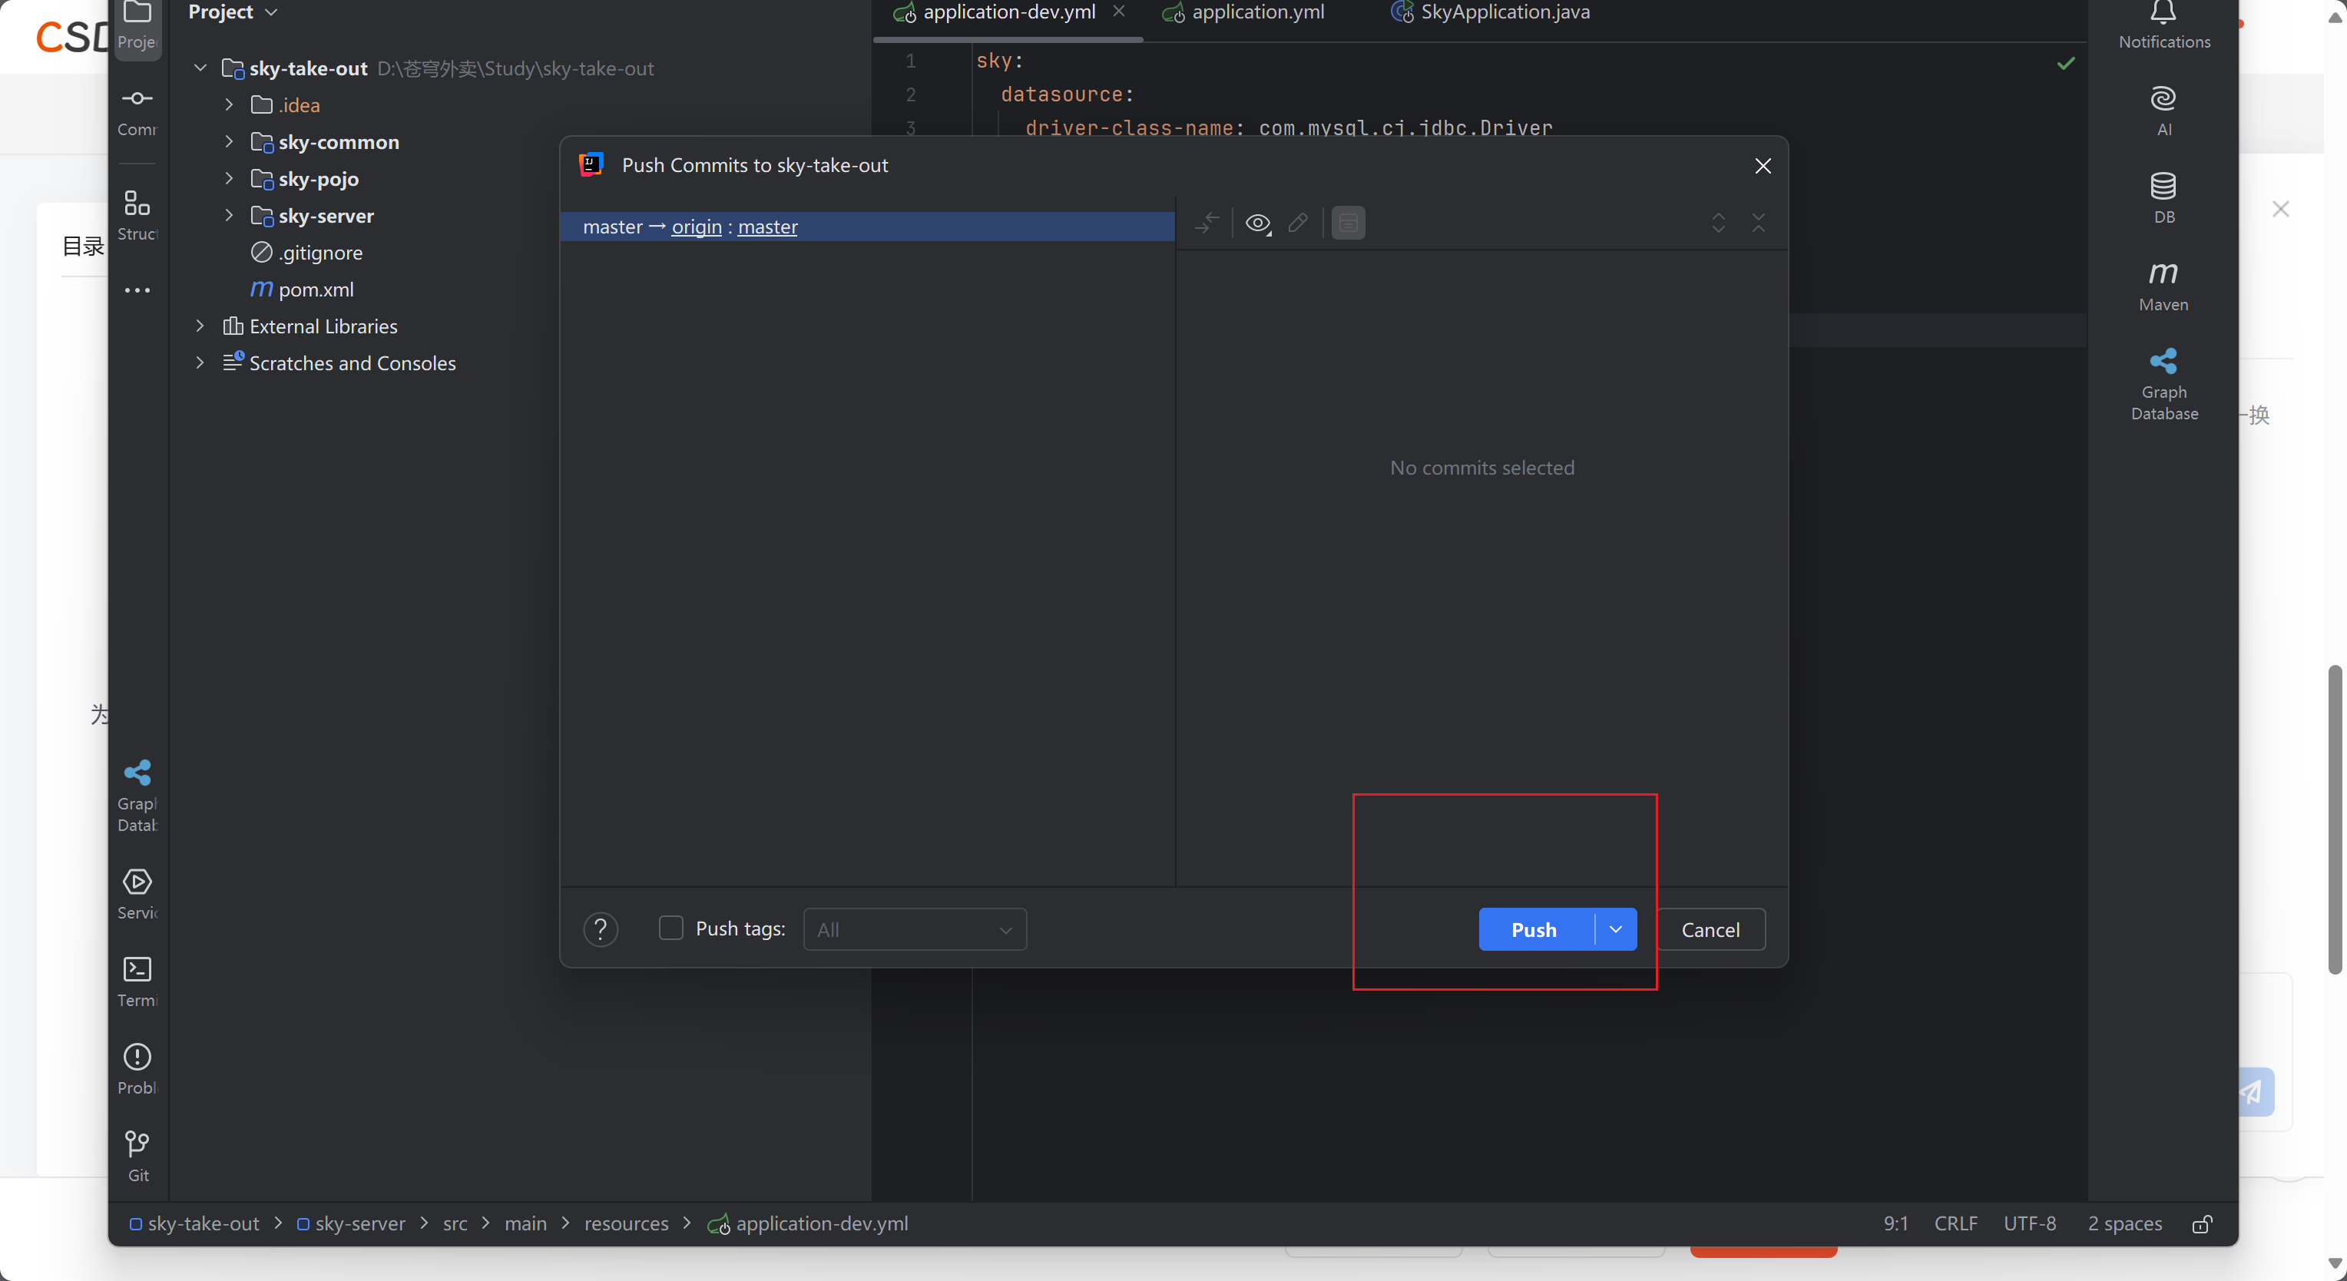2347x1281 pixels.
Task: Open the Terminal tool window
Action: [x=137, y=978]
